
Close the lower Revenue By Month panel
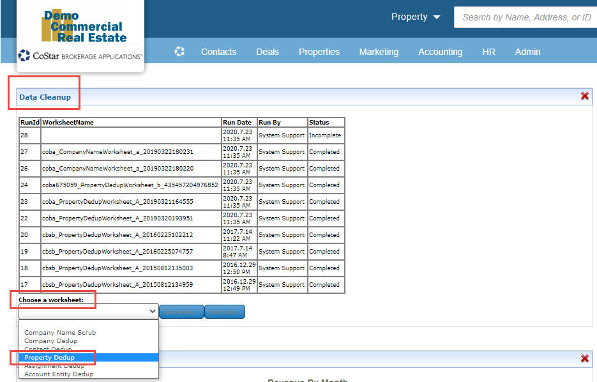[x=584, y=358]
